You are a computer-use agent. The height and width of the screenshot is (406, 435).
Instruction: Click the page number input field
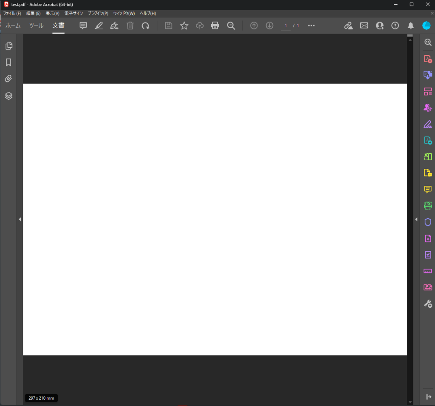click(x=285, y=26)
